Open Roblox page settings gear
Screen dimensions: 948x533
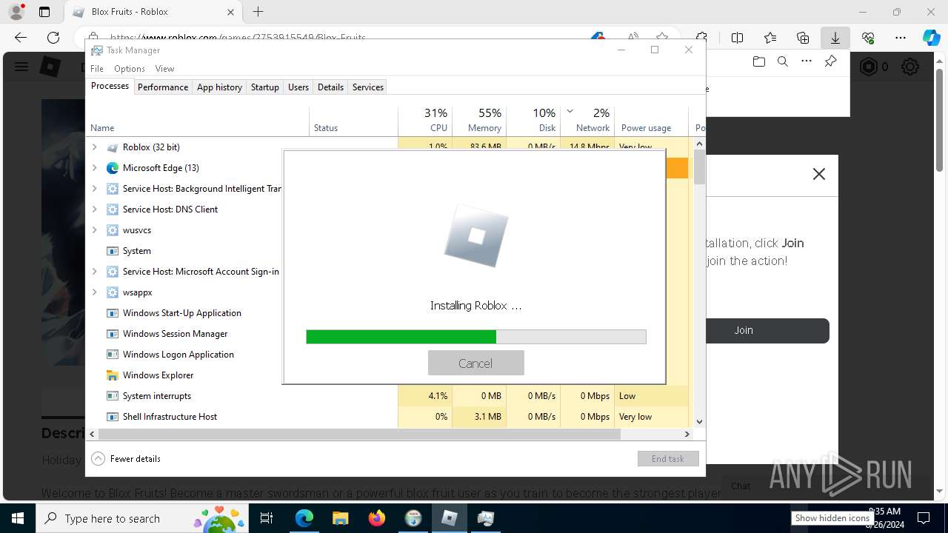click(910, 67)
